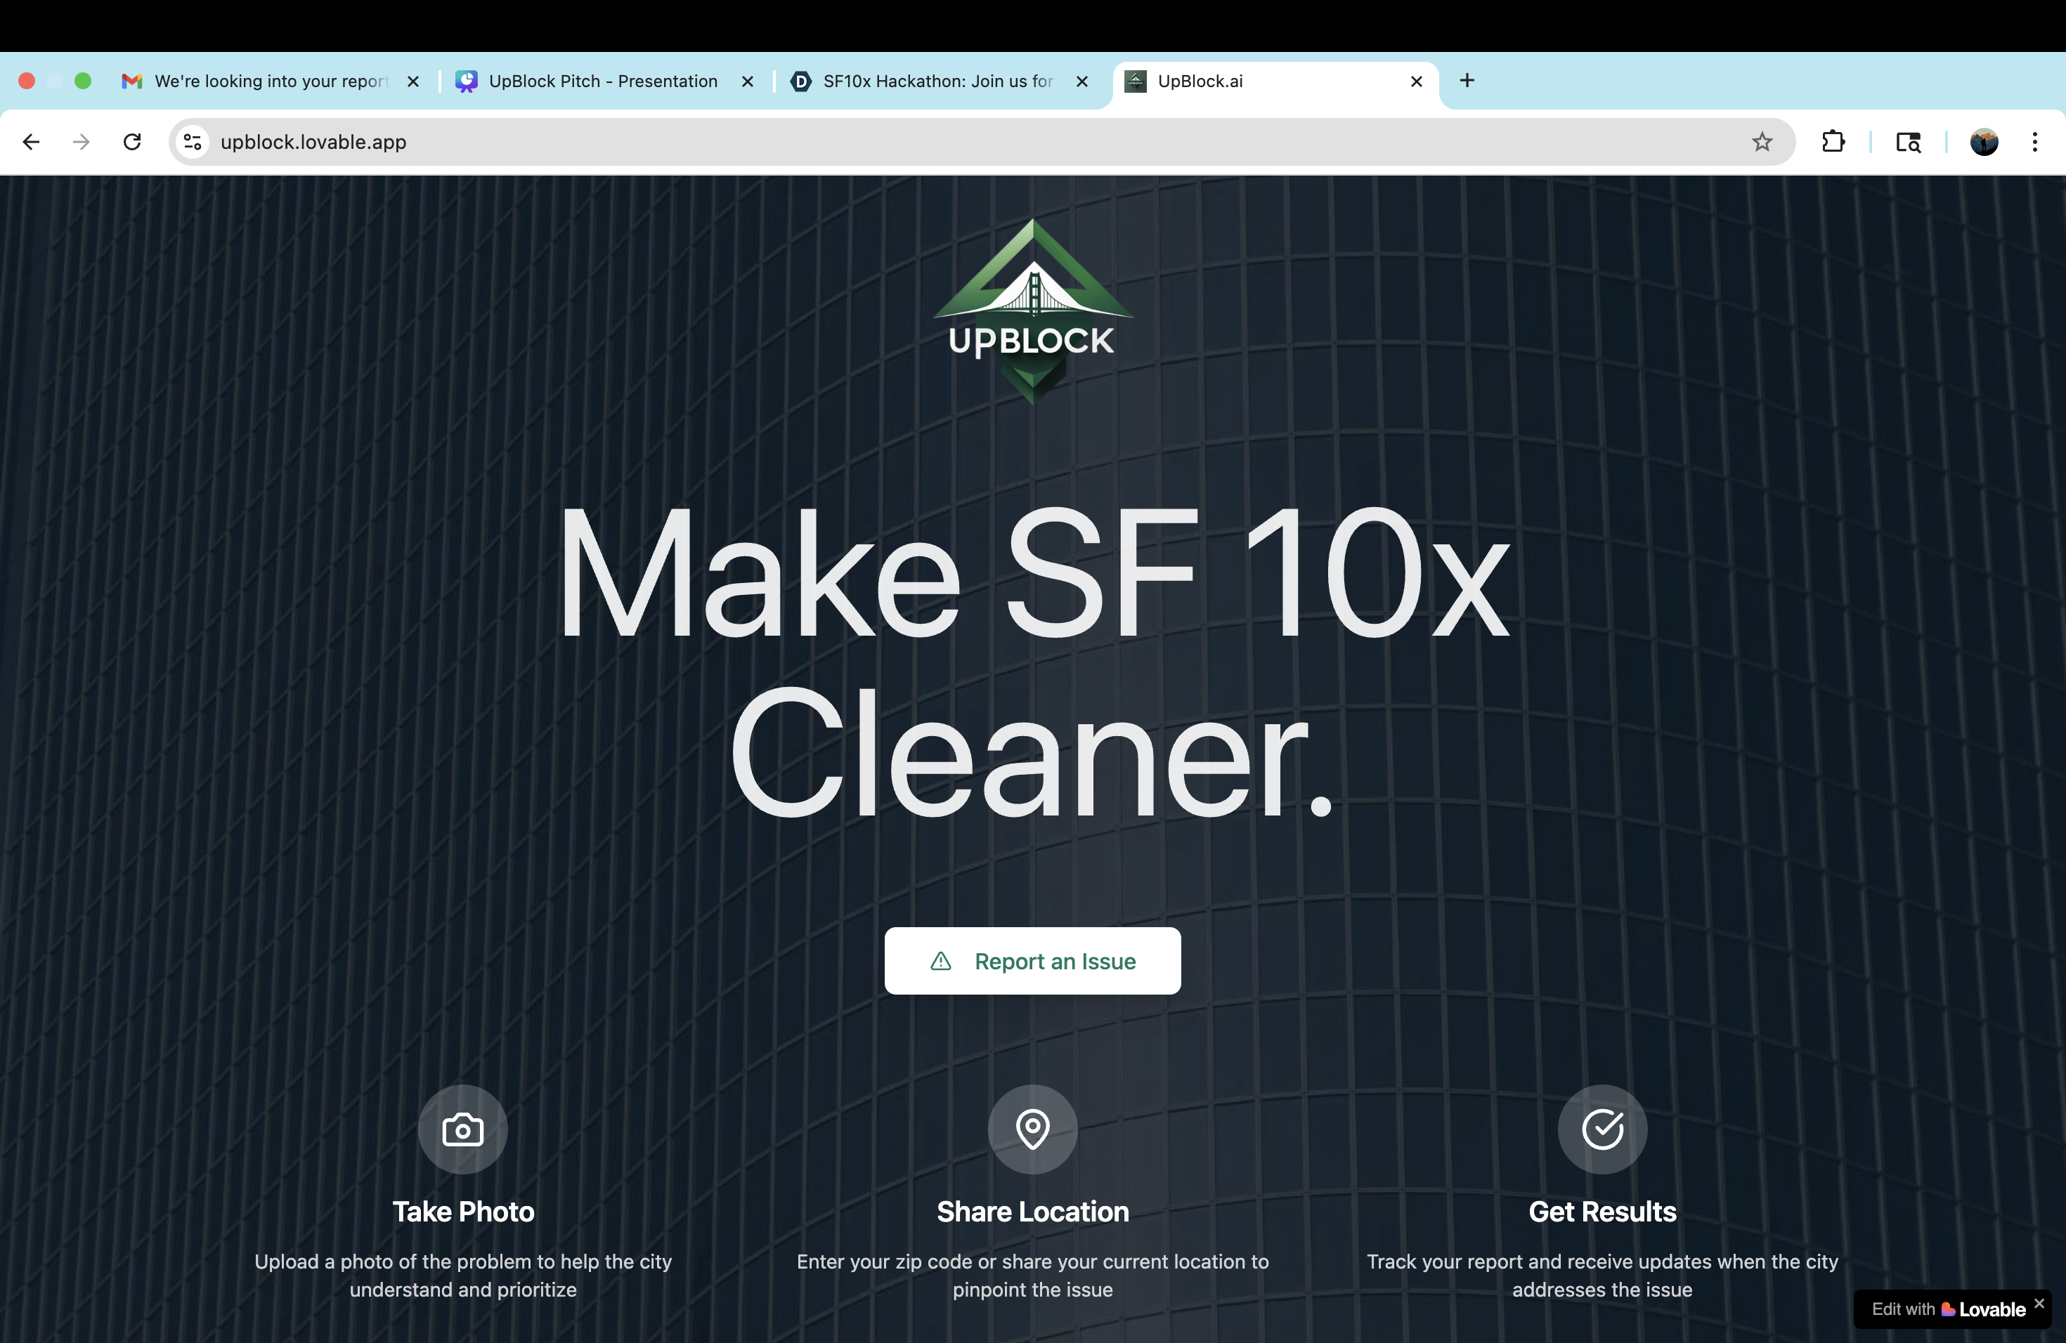Reload the current page
The width and height of the screenshot is (2066, 1343).
[132, 141]
